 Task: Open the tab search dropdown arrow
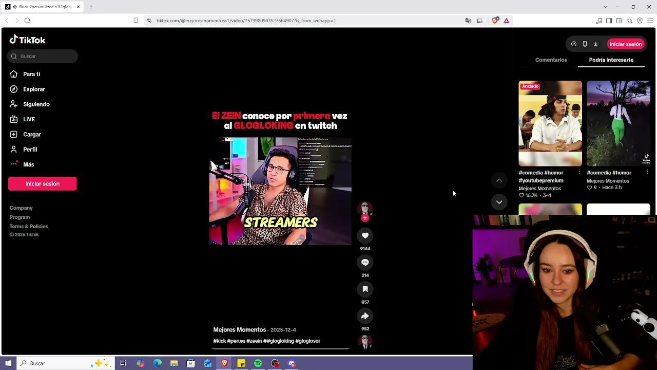tap(605, 7)
